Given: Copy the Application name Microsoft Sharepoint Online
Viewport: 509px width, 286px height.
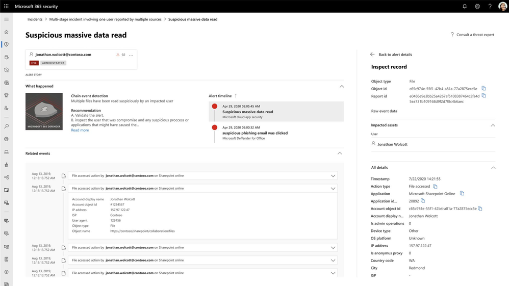Looking at the screenshot, I should coord(462,194).
